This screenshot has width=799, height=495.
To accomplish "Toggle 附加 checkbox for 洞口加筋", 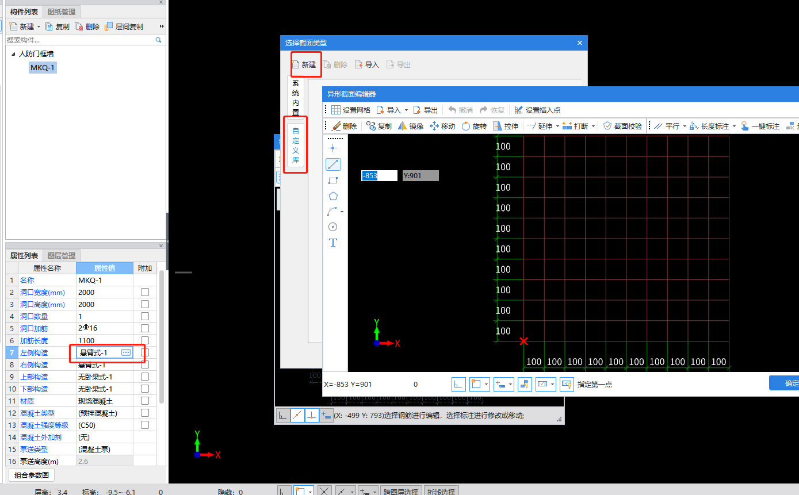I will pos(145,328).
